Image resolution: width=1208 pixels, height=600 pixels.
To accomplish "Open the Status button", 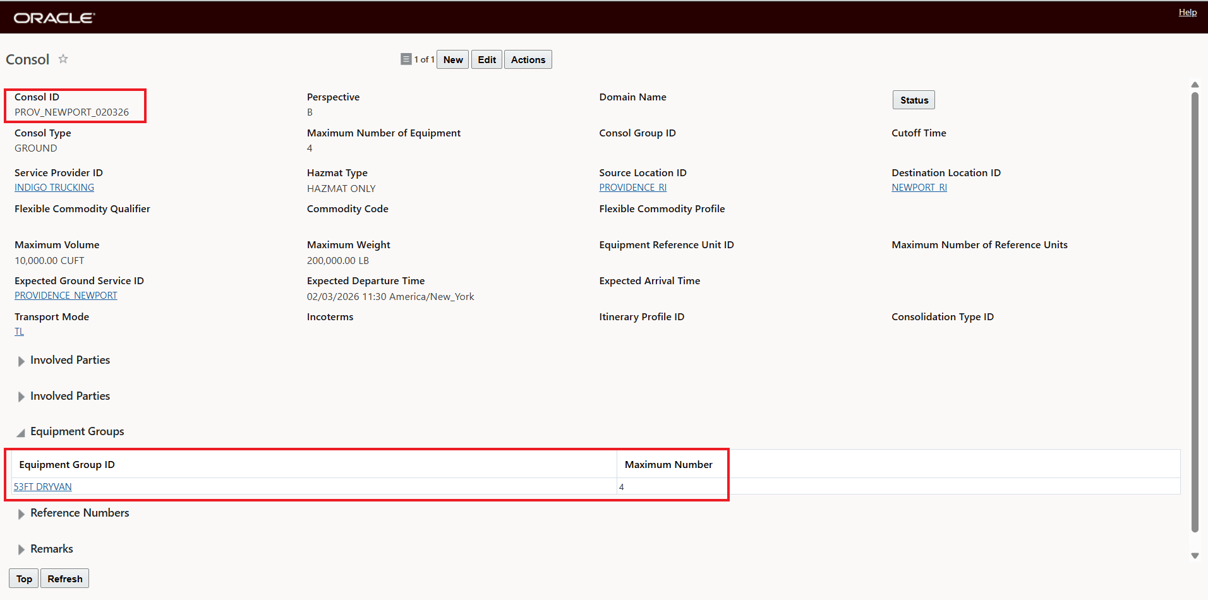I will pos(914,100).
